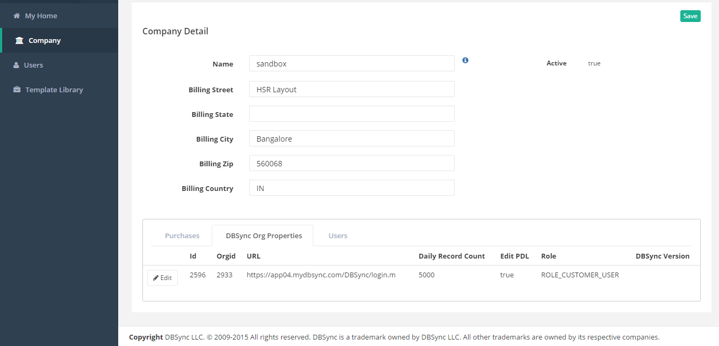Click the house icon beside My Home

[17, 16]
